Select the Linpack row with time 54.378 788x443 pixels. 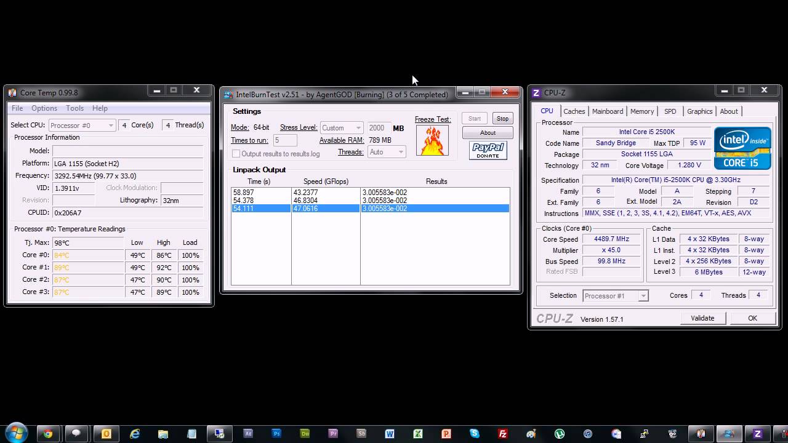pyautogui.click(x=371, y=201)
